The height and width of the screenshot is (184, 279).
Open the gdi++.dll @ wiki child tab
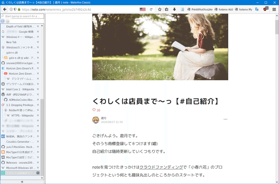coord(20,58)
